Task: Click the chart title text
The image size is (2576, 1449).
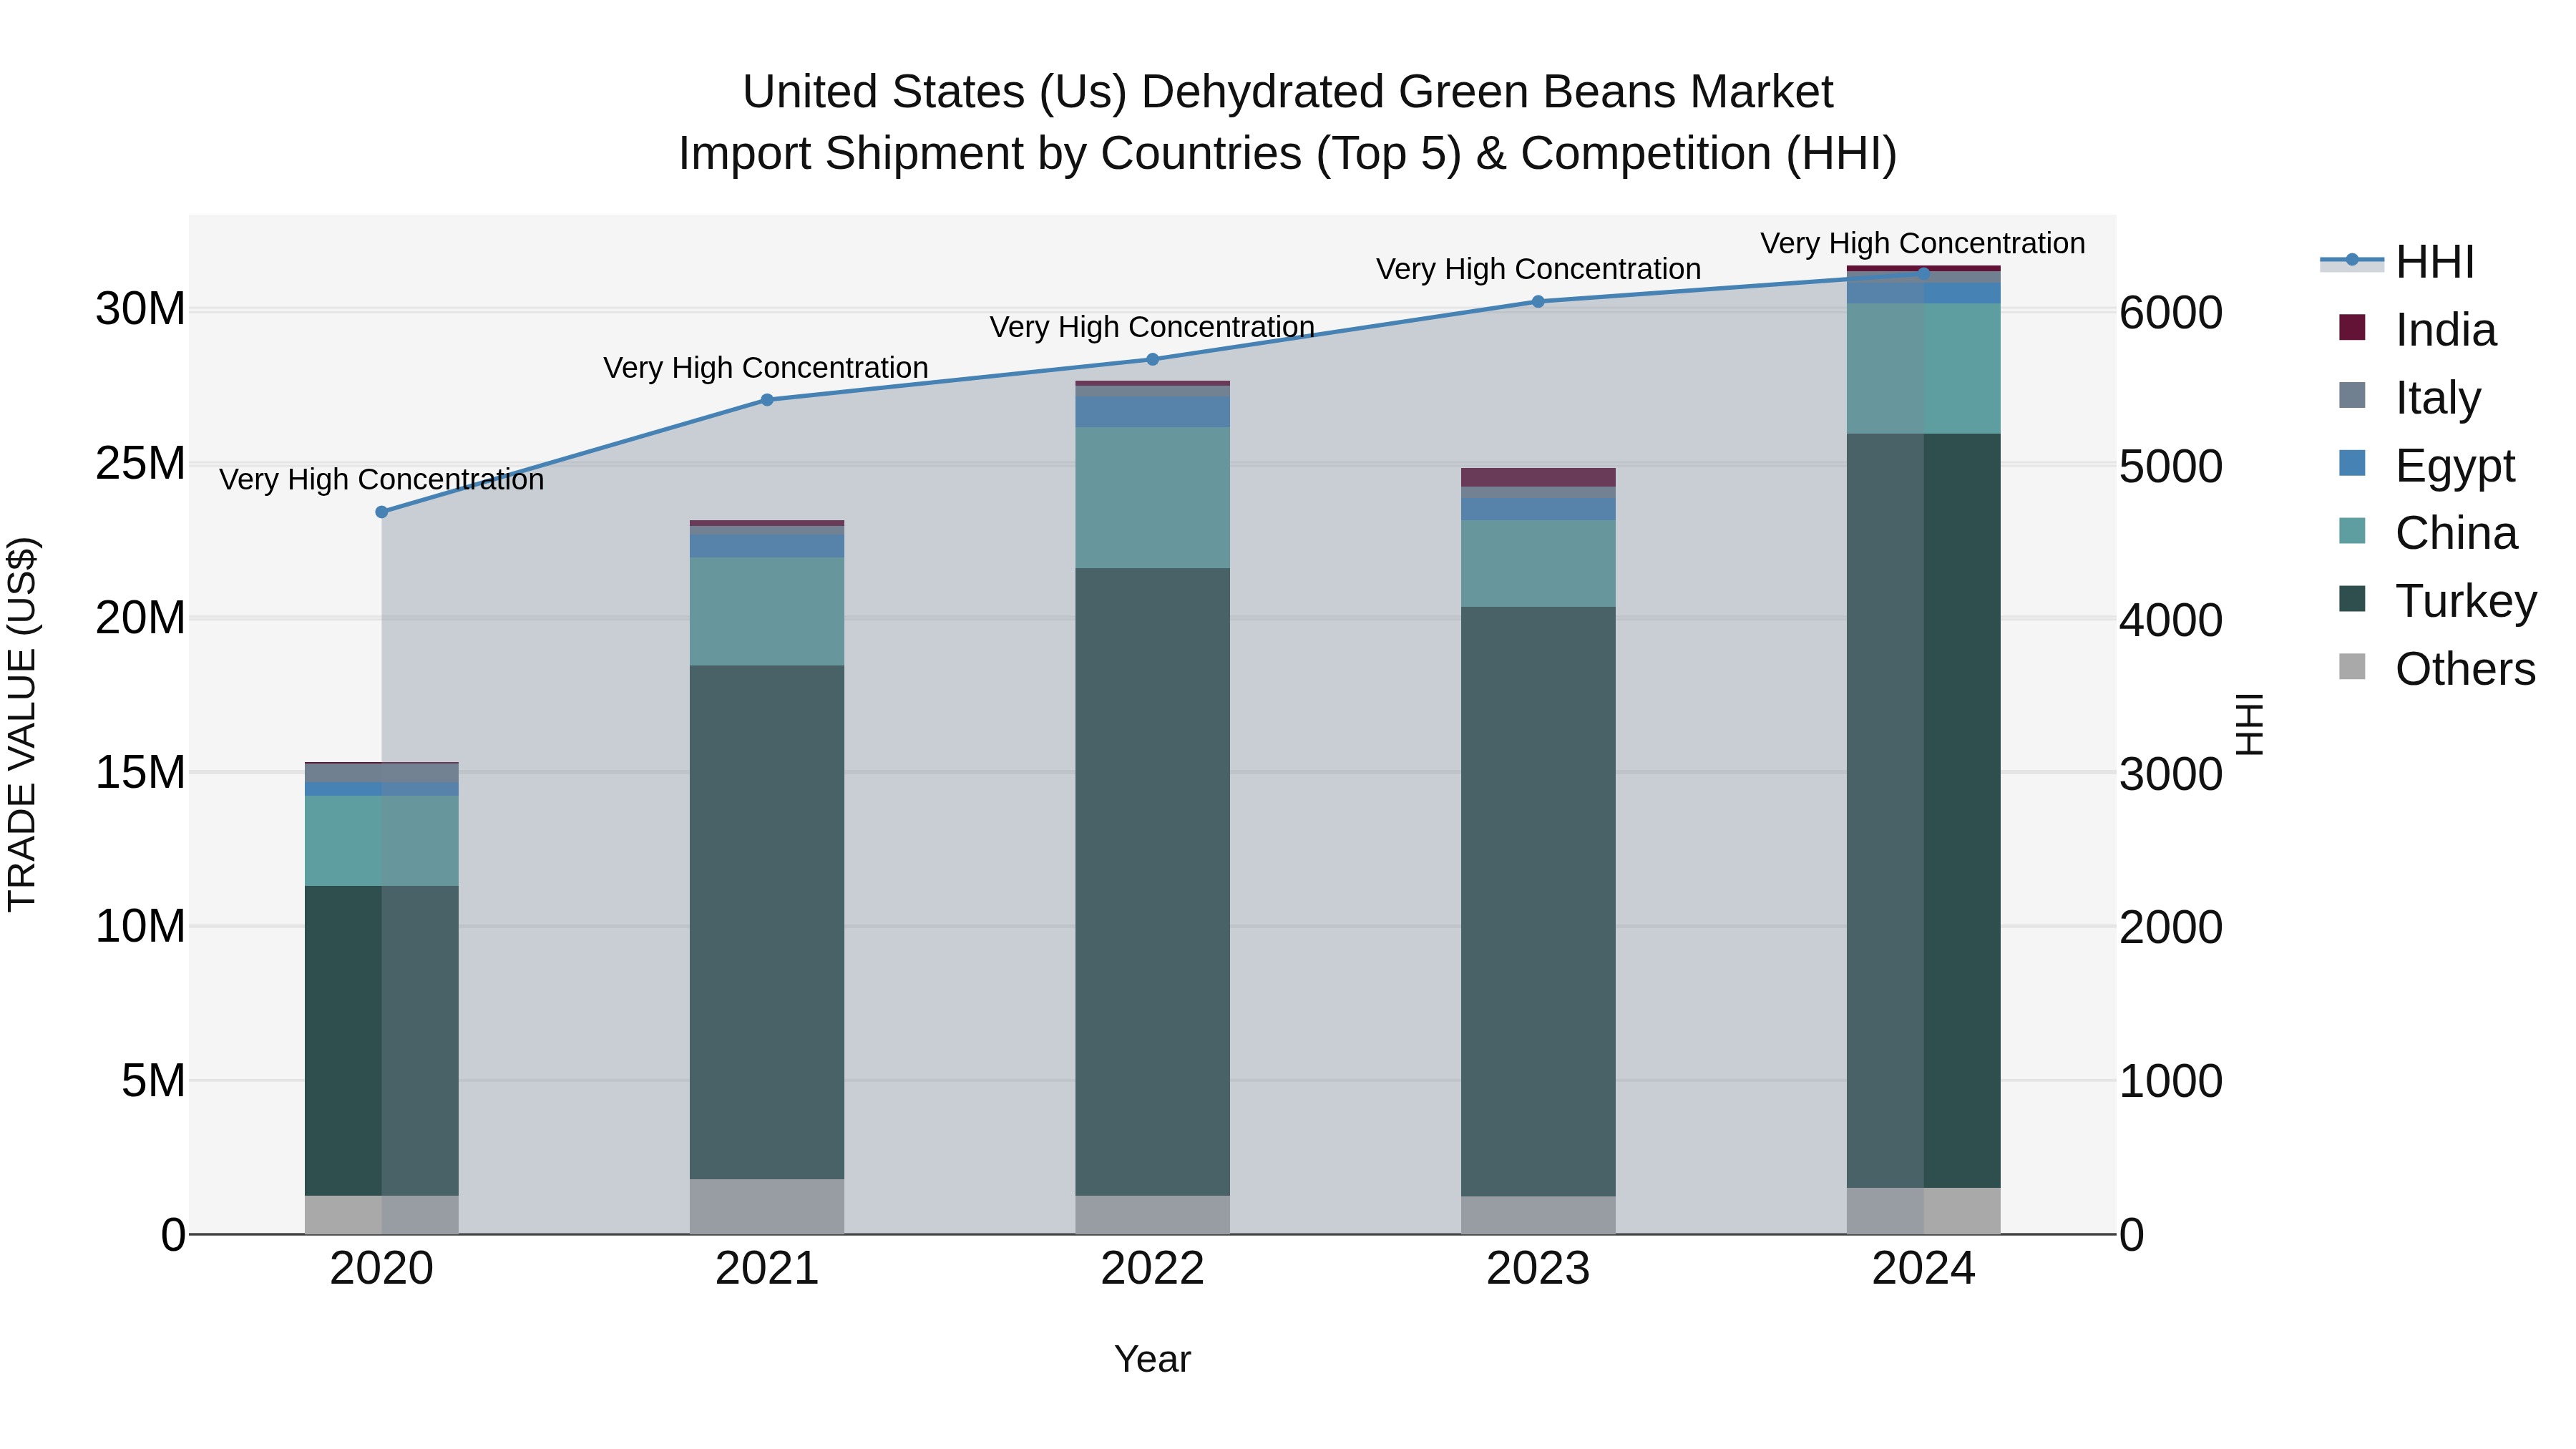Action: tap(1288, 123)
